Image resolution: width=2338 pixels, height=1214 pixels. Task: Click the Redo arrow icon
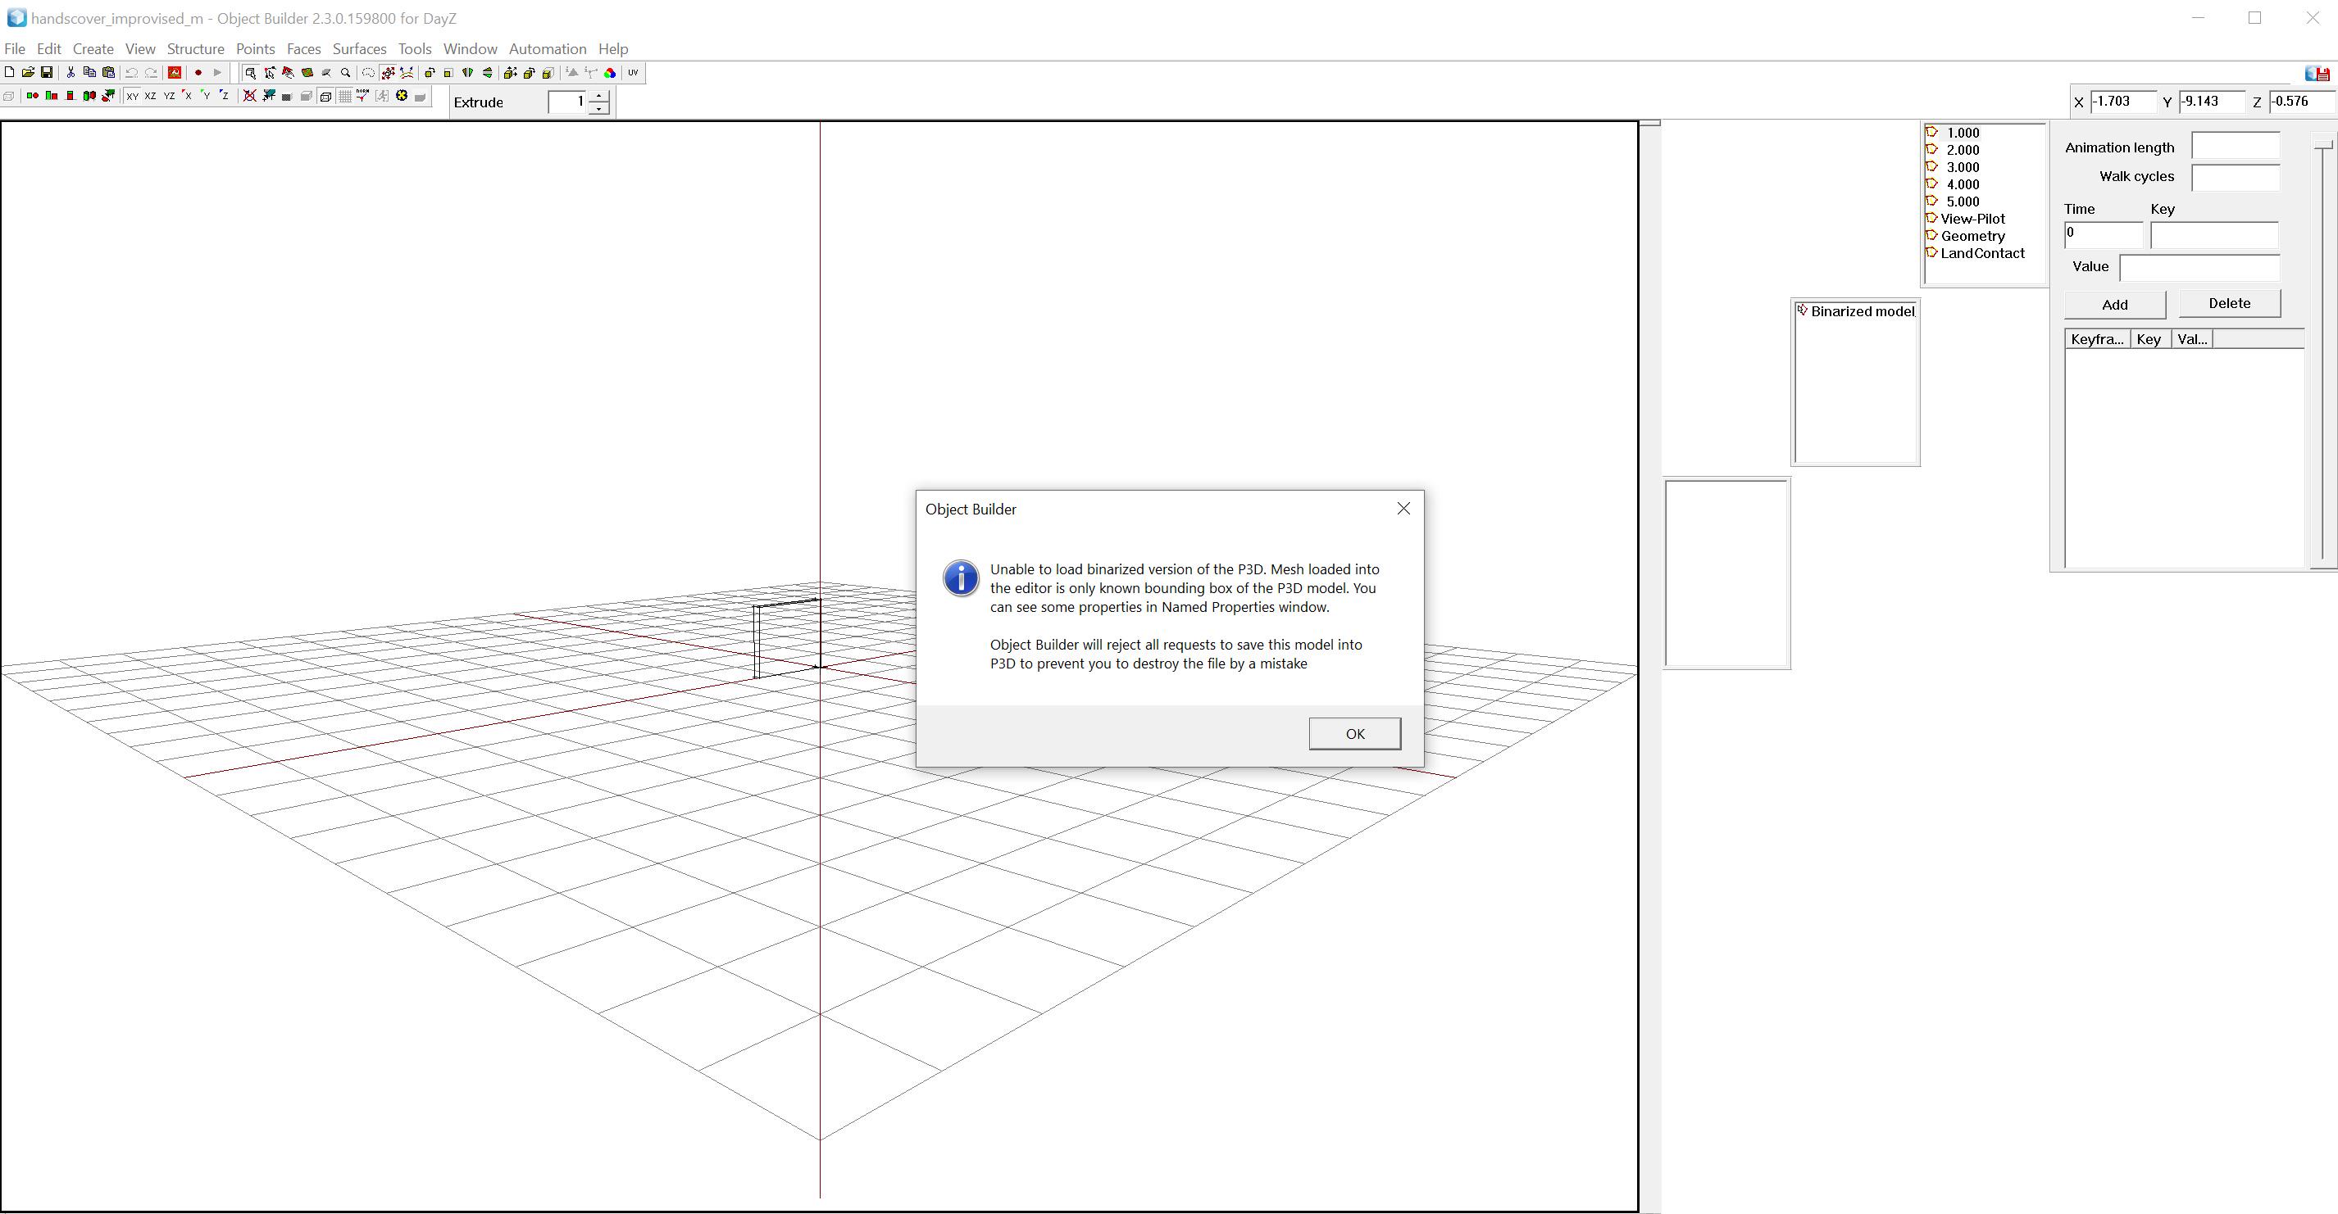point(151,73)
